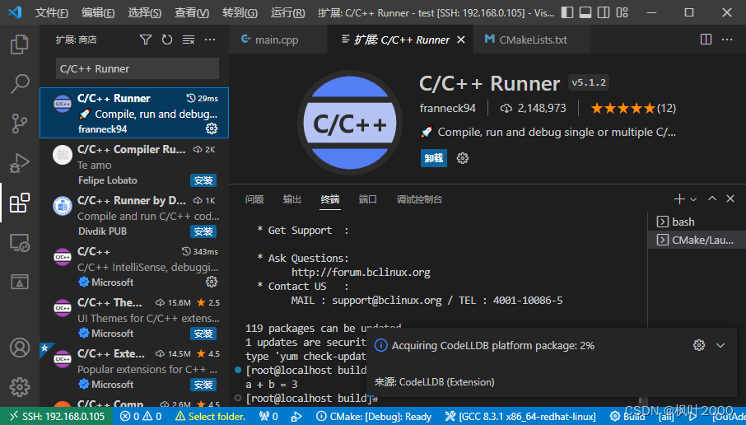Switch to CMakeLists.txt editor tab
The width and height of the screenshot is (746, 425).
tap(531, 40)
